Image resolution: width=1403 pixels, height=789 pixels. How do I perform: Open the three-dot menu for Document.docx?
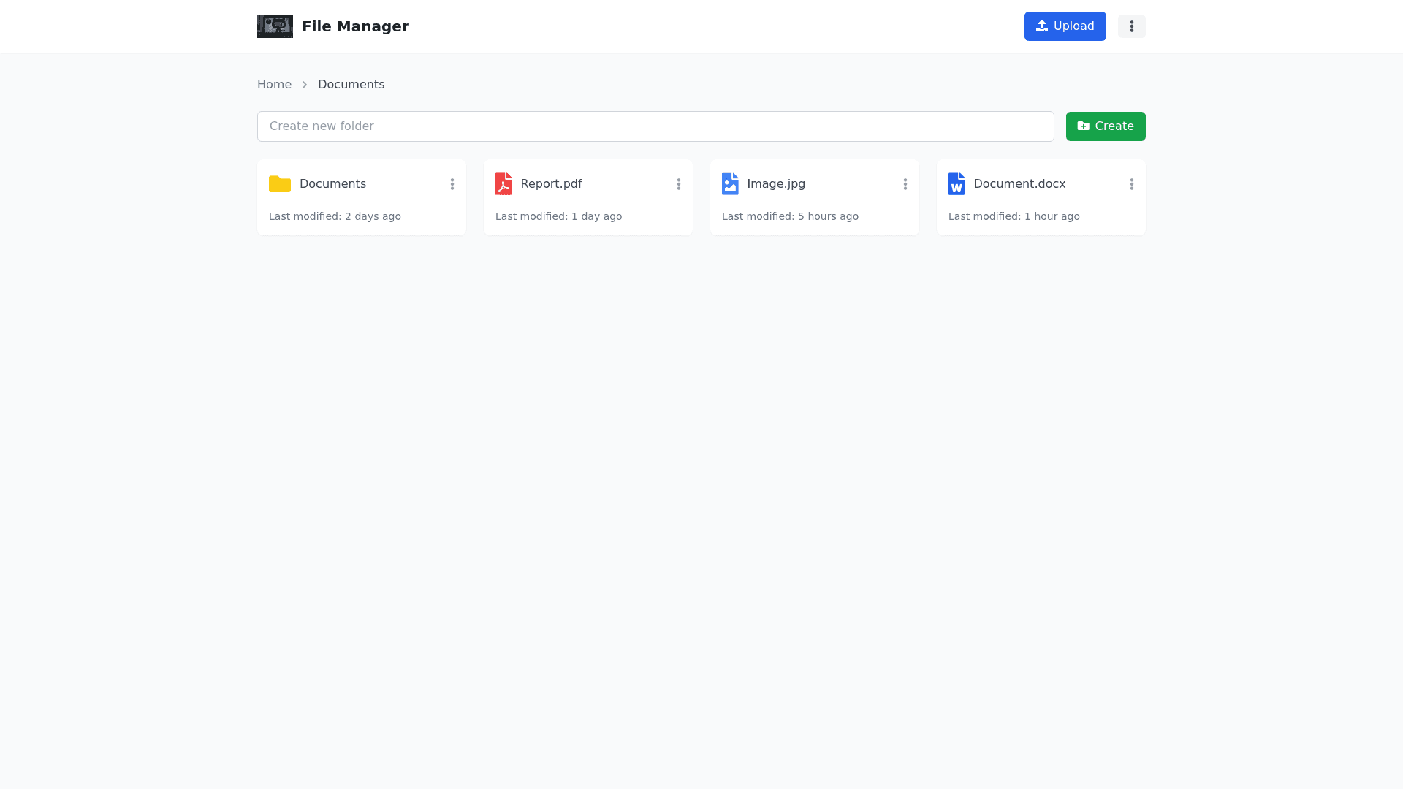coord(1132,184)
